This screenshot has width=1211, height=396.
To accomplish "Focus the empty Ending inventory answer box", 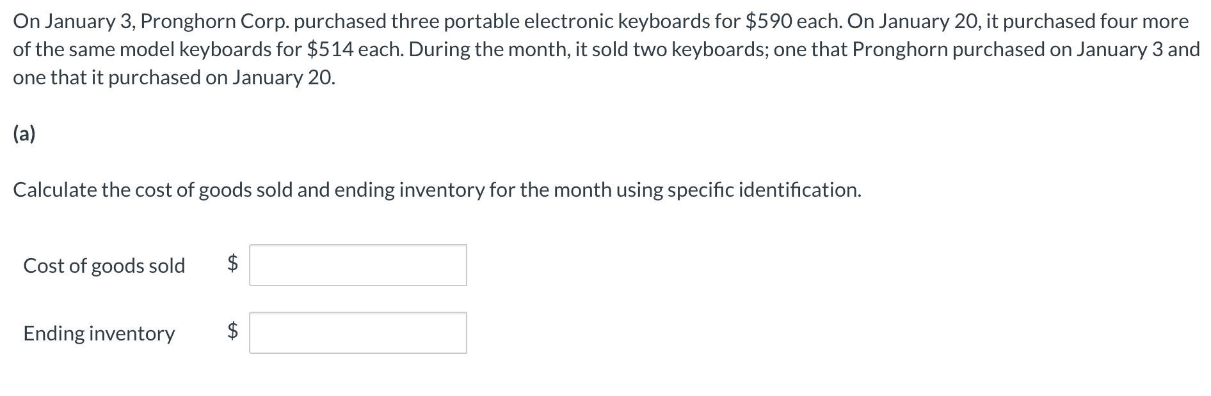I will (x=358, y=332).
